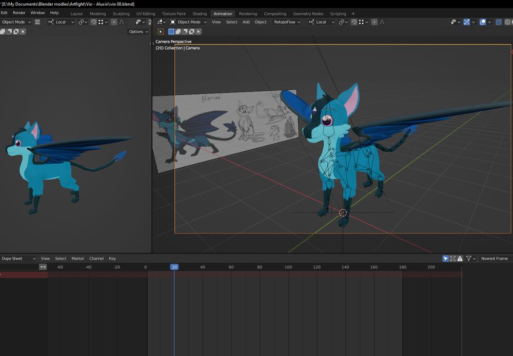Switch to the Compositing workspace tab

275,14
